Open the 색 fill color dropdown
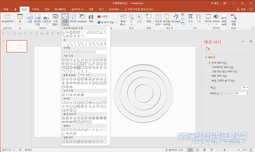Viewport: 255px width, 152px height. pos(245,88)
